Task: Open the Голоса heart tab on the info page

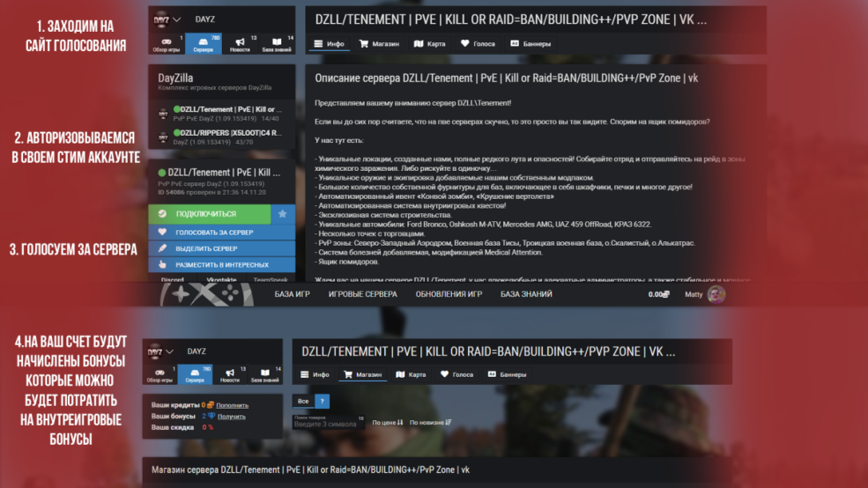Action: pyautogui.click(x=478, y=44)
